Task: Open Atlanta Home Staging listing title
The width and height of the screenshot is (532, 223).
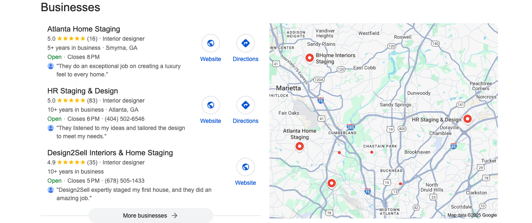Action: pos(84,29)
